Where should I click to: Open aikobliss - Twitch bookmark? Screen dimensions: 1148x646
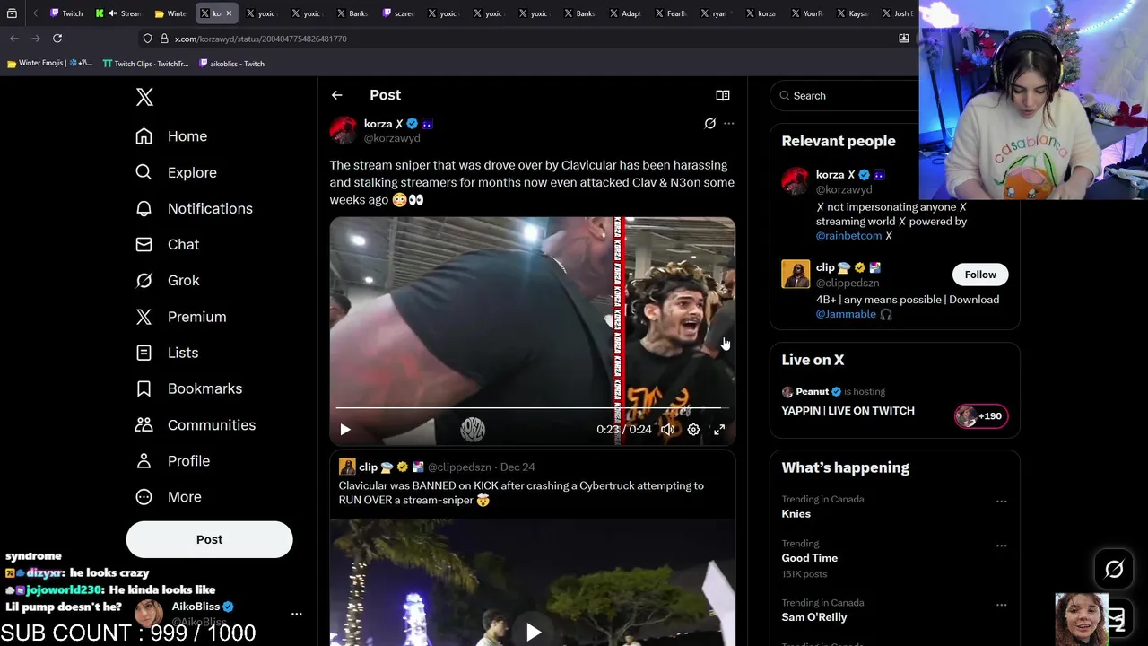point(231,64)
